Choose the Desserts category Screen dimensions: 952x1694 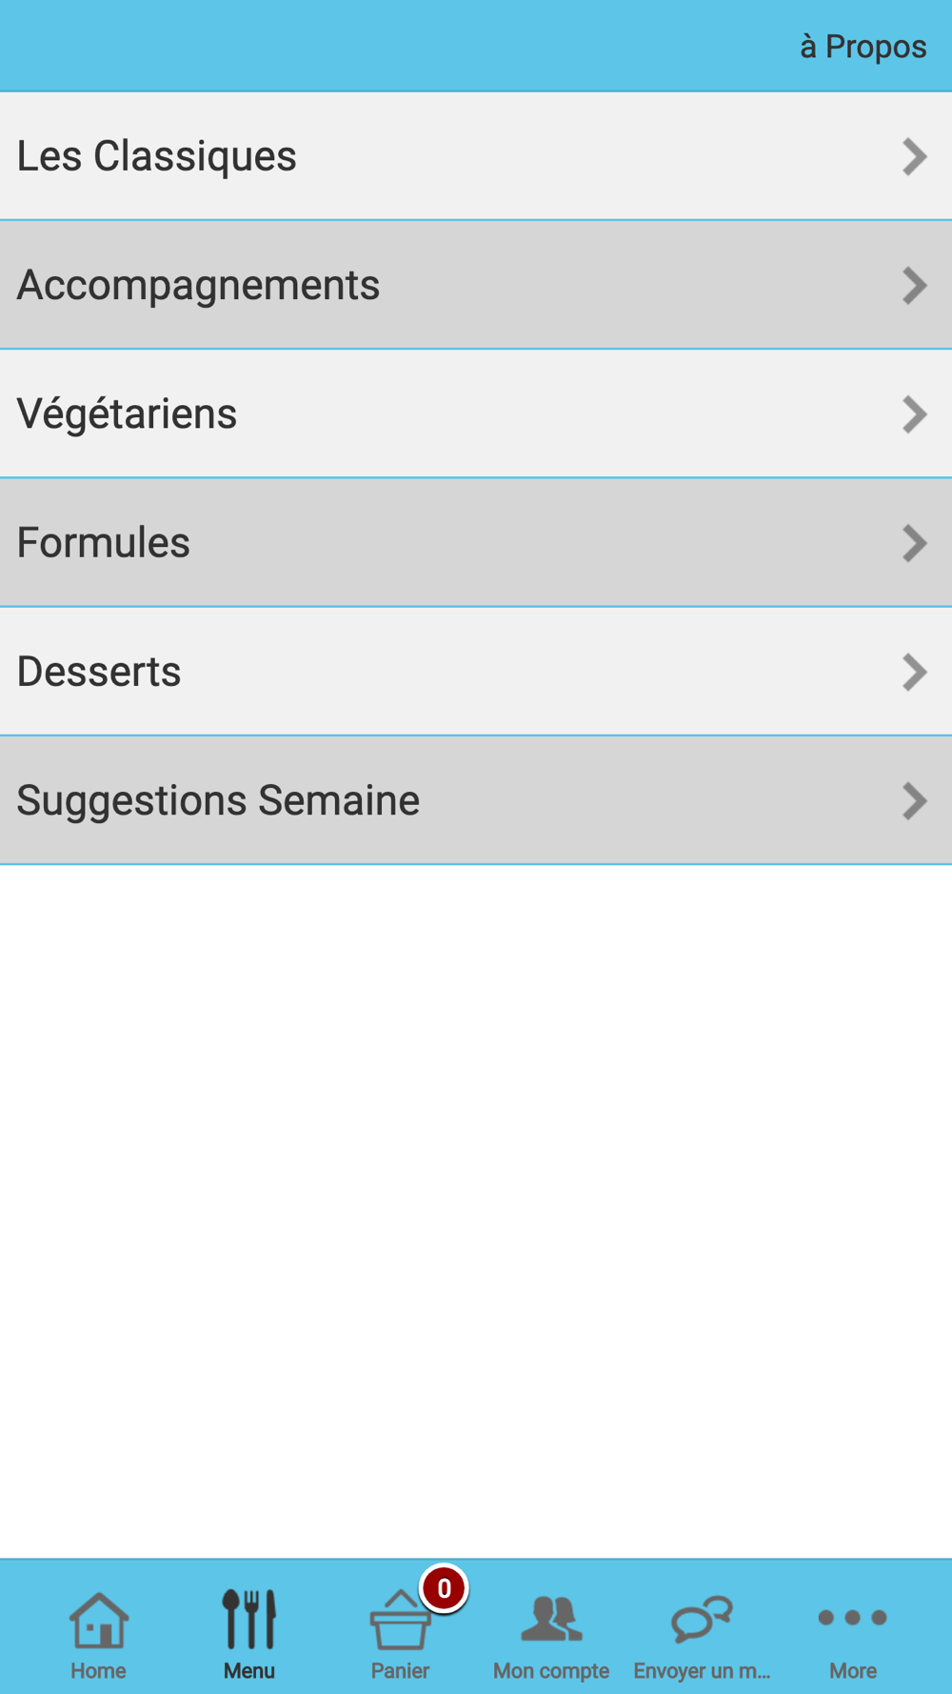[x=476, y=672]
